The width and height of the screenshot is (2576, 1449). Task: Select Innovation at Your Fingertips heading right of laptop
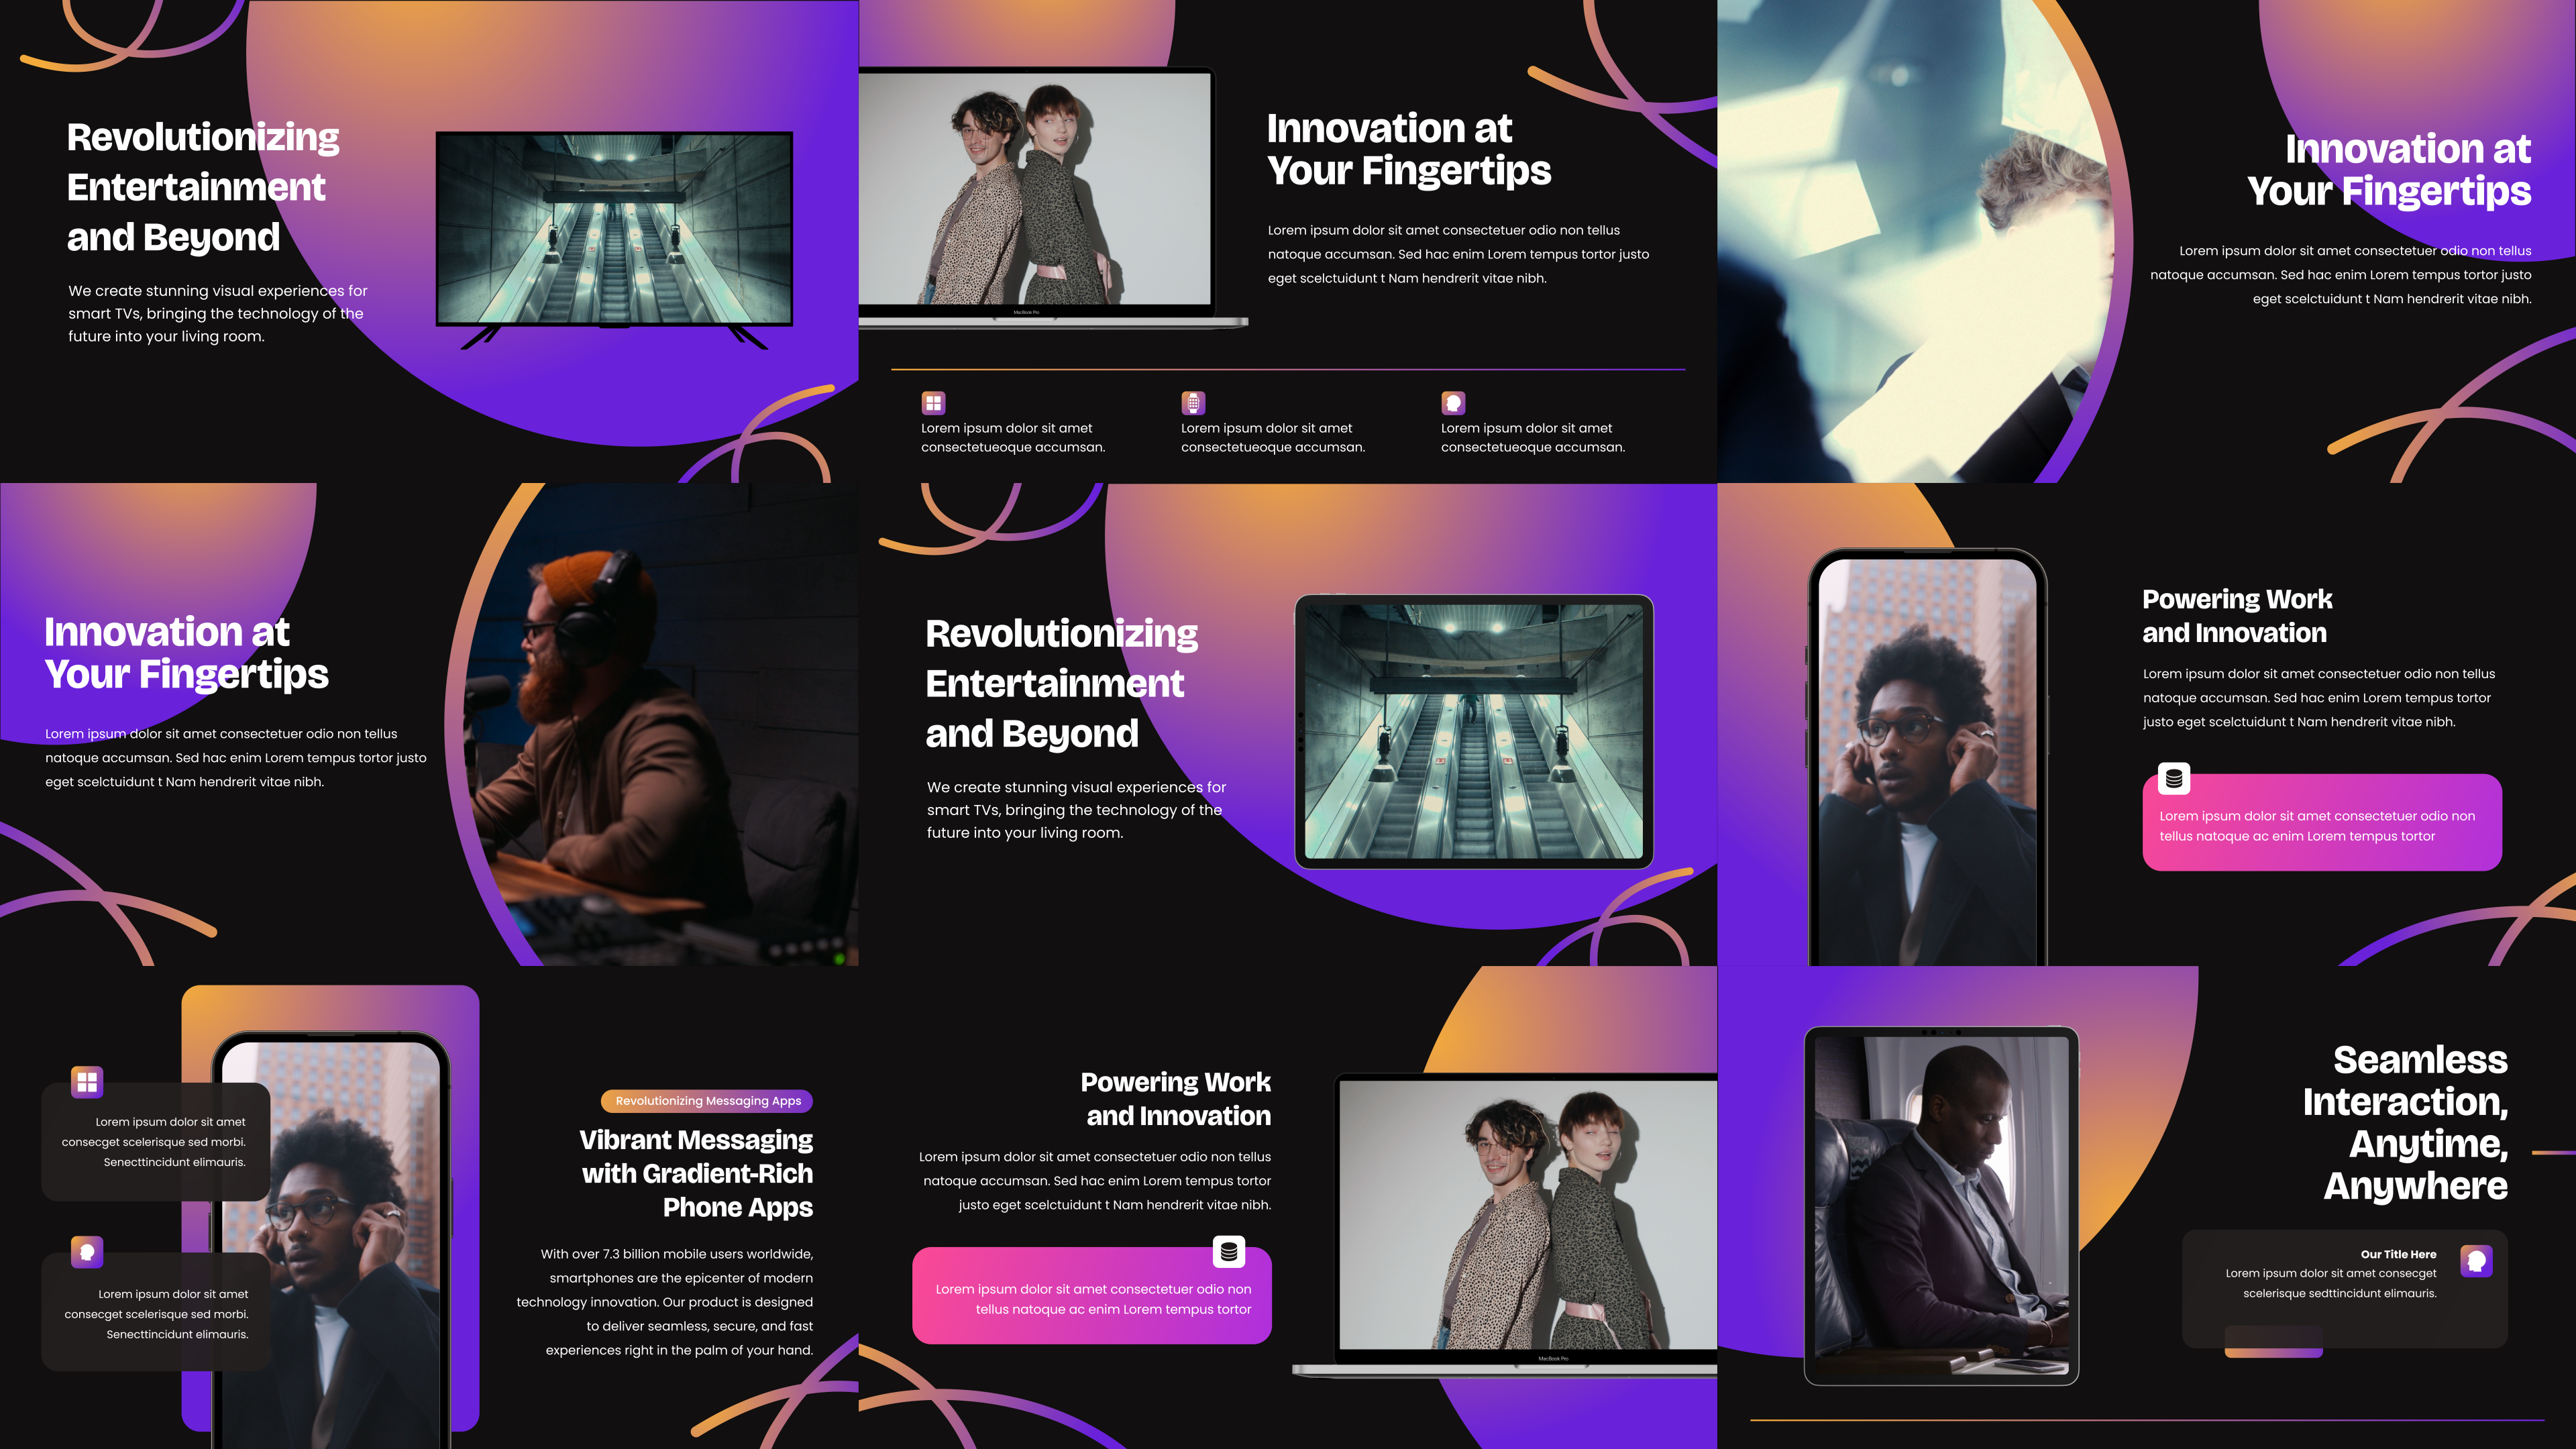1408,149
